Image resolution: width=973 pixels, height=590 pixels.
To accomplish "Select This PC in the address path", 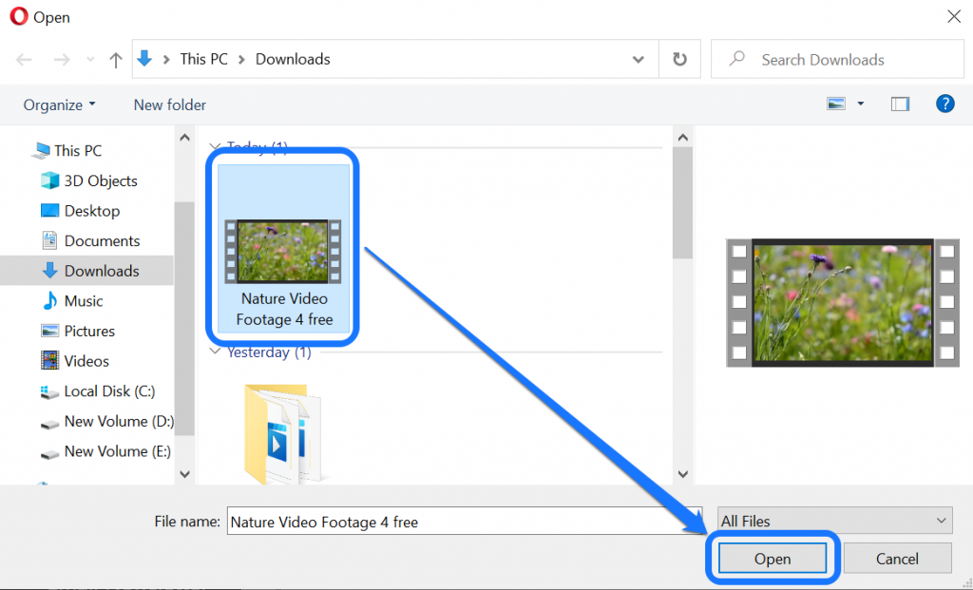I will [x=203, y=59].
